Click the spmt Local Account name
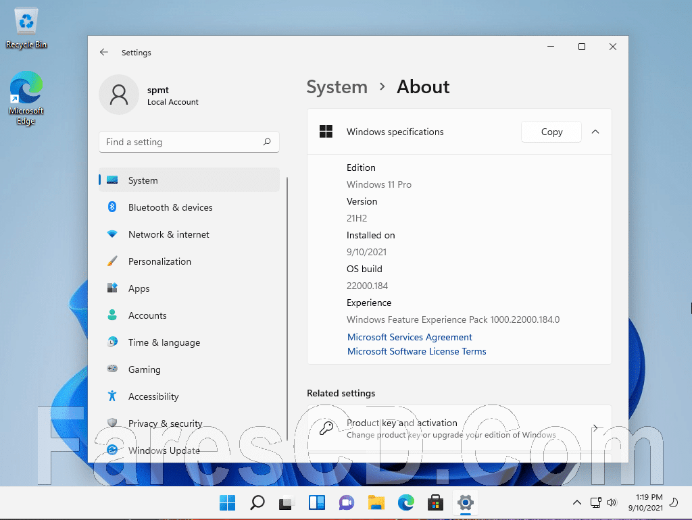The height and width of the screenshot is (520, 692). 172,95
